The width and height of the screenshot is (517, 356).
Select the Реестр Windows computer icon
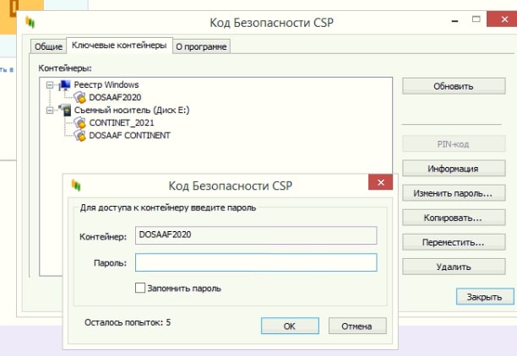tap(64, 85)
